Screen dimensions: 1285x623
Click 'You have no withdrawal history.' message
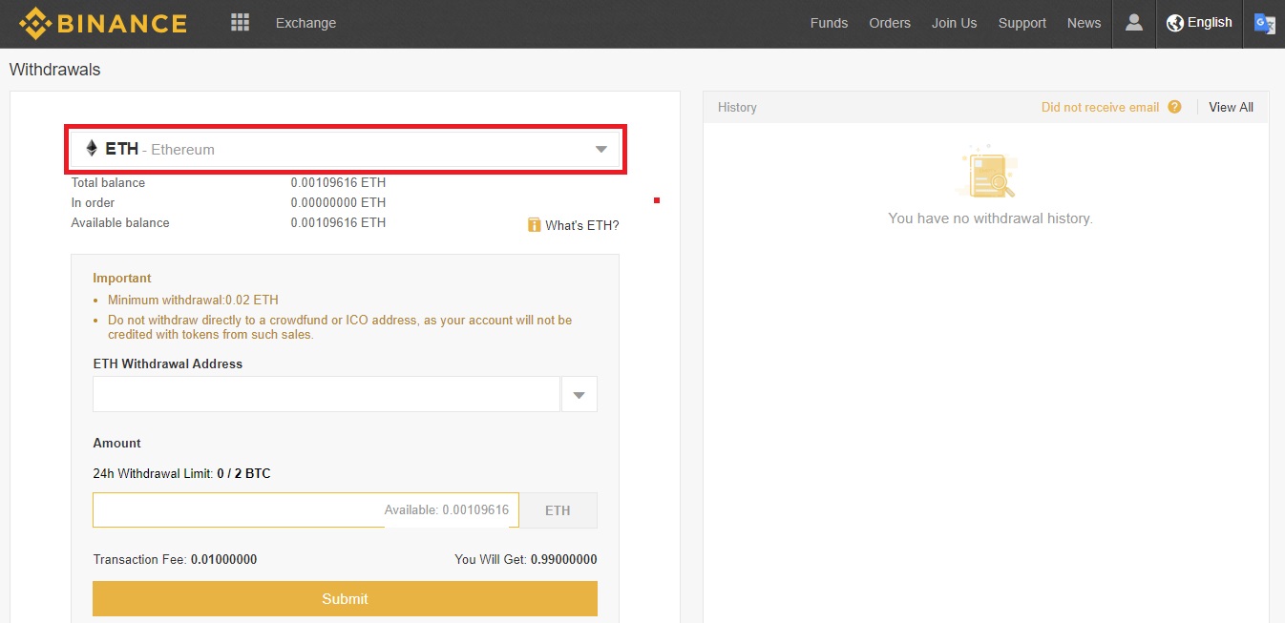[990, 218]
